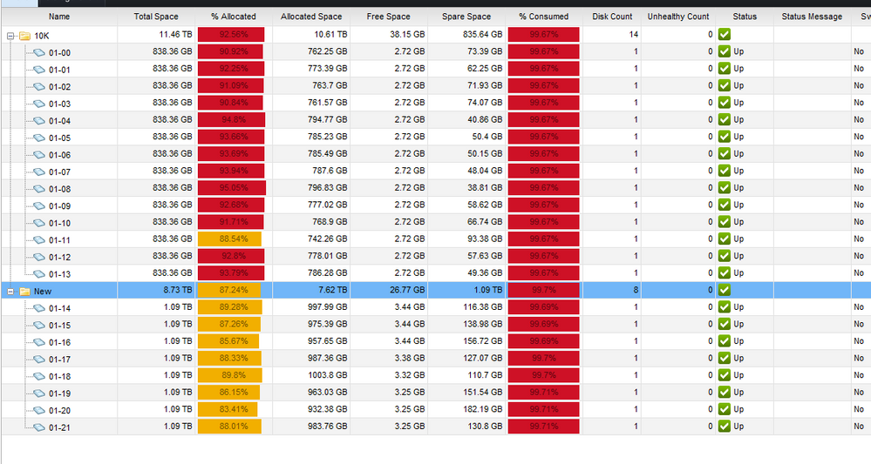Click green status check for 01-04

[x=724, y=120]
